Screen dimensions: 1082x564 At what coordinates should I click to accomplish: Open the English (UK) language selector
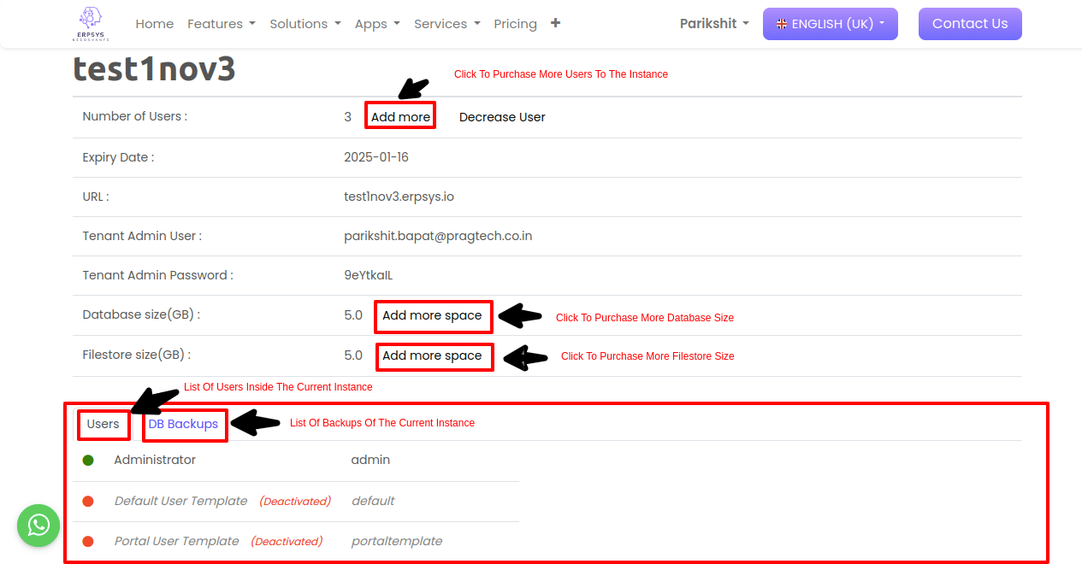pyautogui.click(x=830, y=24)
